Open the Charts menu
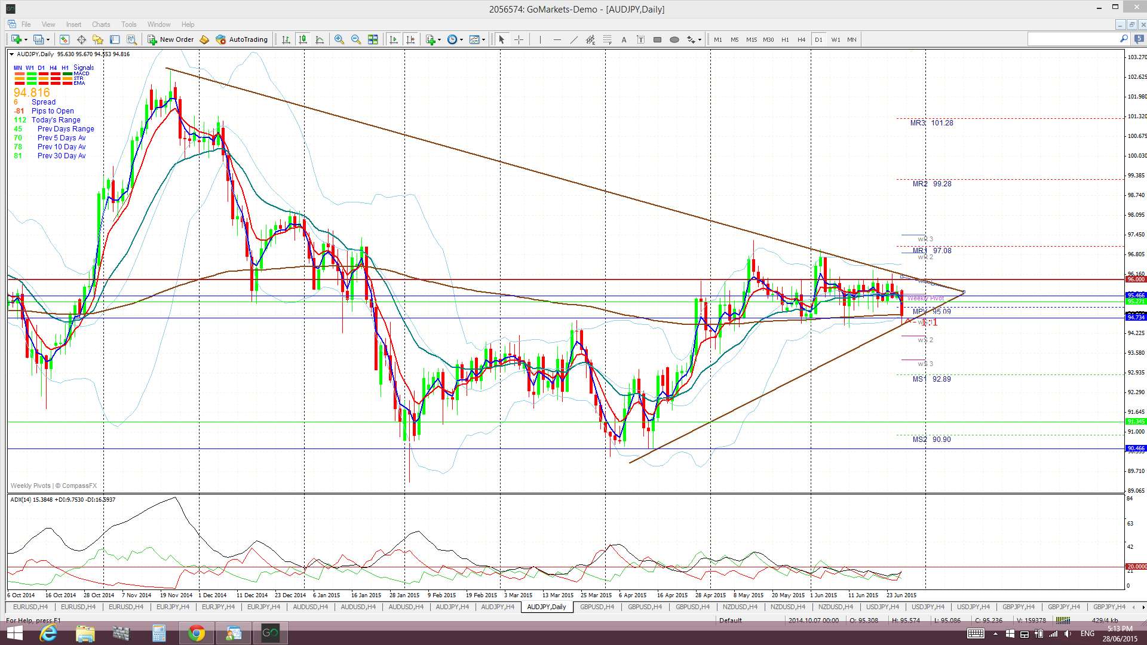 tap(100, 24)
